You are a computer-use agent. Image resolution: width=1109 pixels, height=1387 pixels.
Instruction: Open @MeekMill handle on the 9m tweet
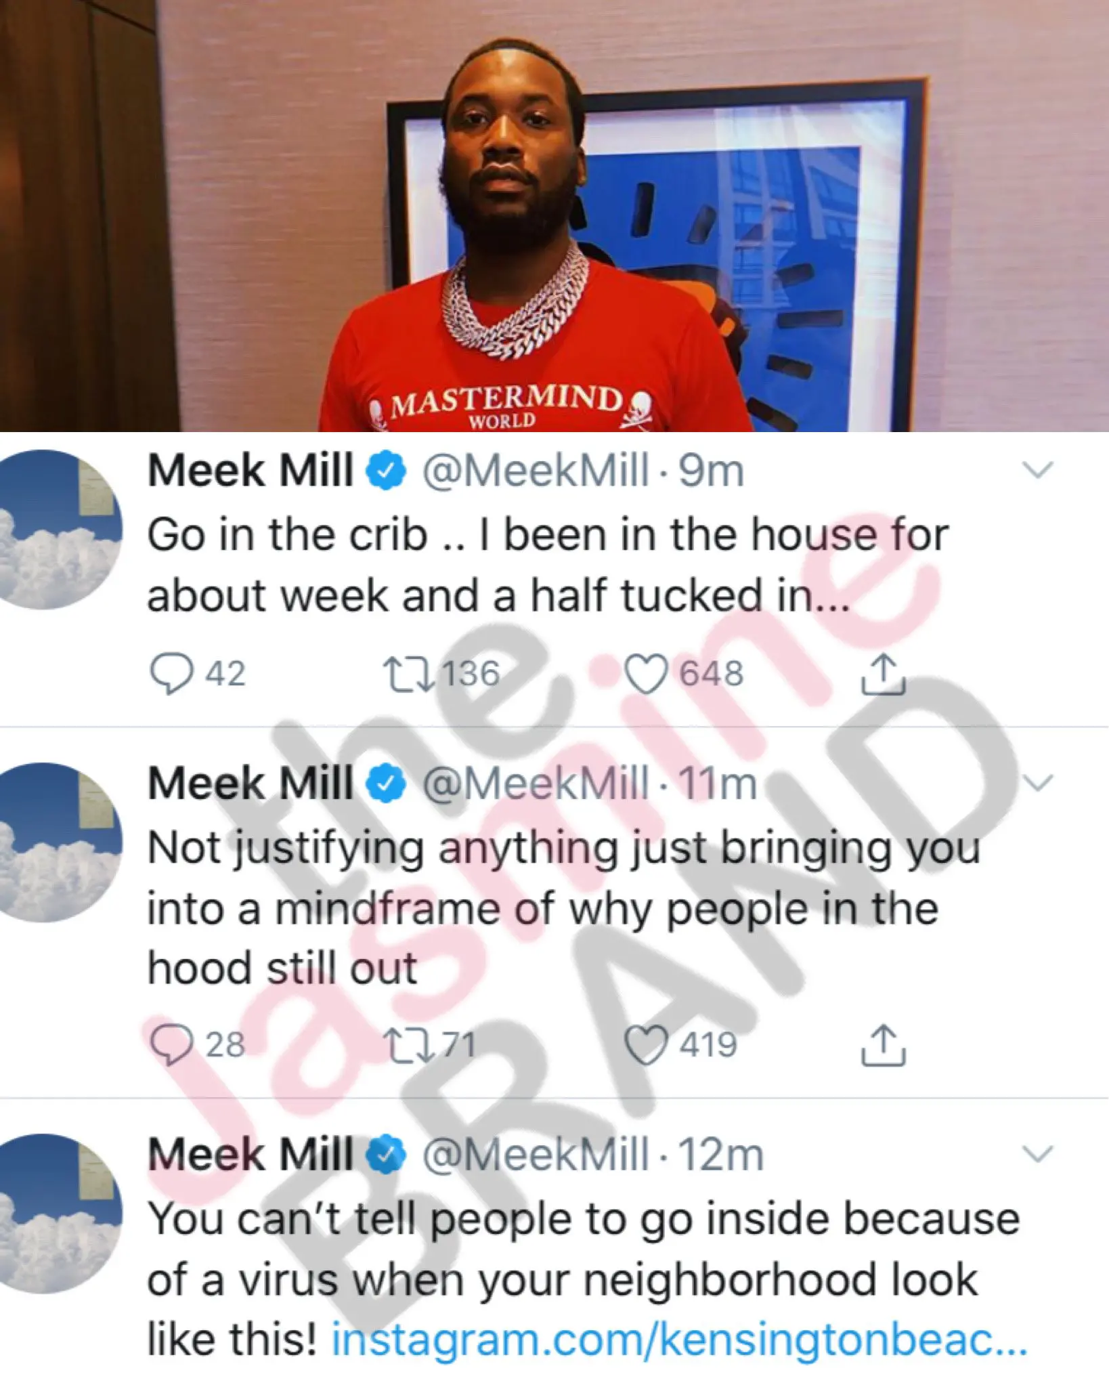point(536,471)
